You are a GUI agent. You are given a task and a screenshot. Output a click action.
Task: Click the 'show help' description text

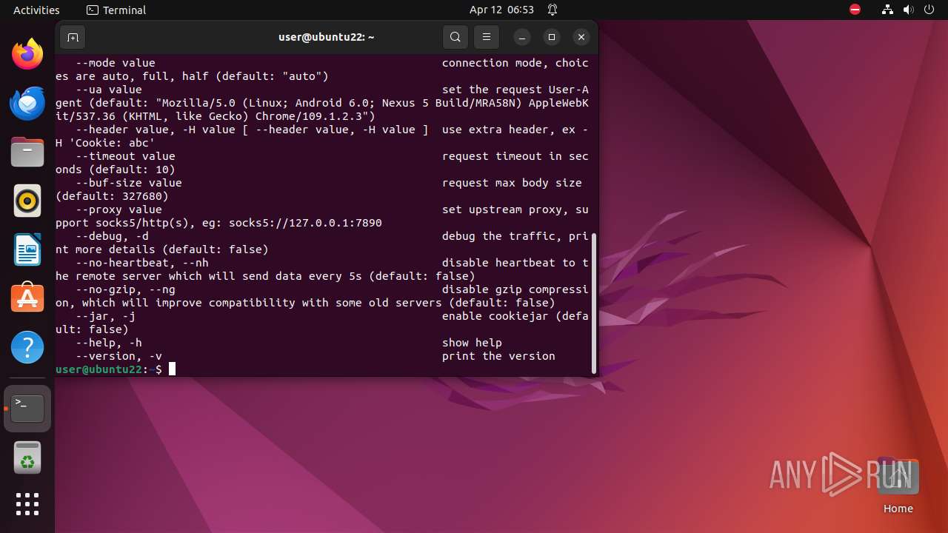[472, 343]
